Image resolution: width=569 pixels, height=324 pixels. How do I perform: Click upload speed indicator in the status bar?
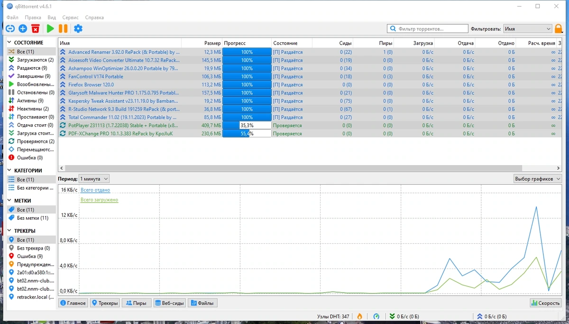point(491,316)
